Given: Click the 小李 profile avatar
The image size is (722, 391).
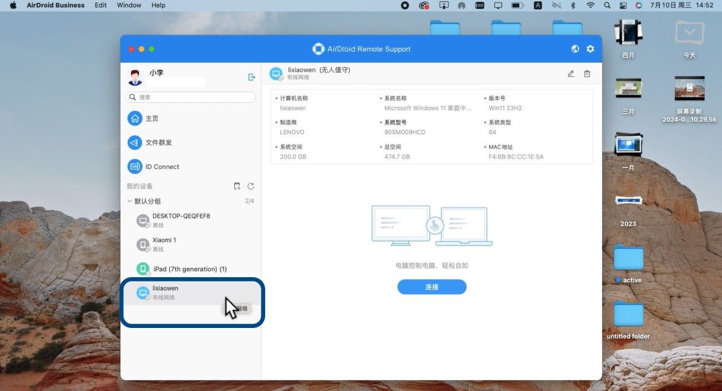Looking at the screenshot, I should [135, 77].
